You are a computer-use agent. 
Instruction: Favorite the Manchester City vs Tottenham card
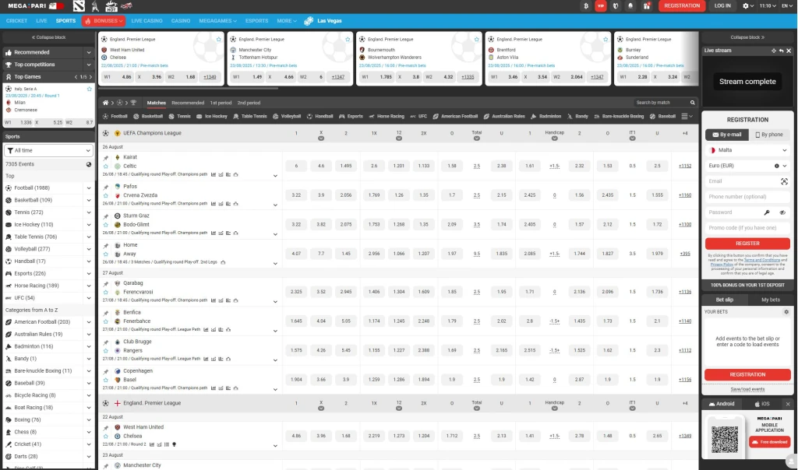tap(348, 39)
